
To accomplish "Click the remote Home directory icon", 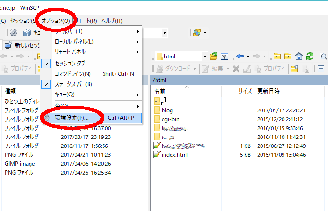I will click(299, 56).
